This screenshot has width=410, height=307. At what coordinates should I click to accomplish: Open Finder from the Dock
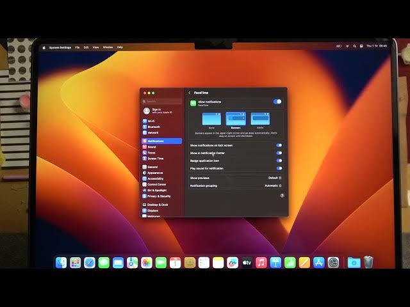click(61, 262)
